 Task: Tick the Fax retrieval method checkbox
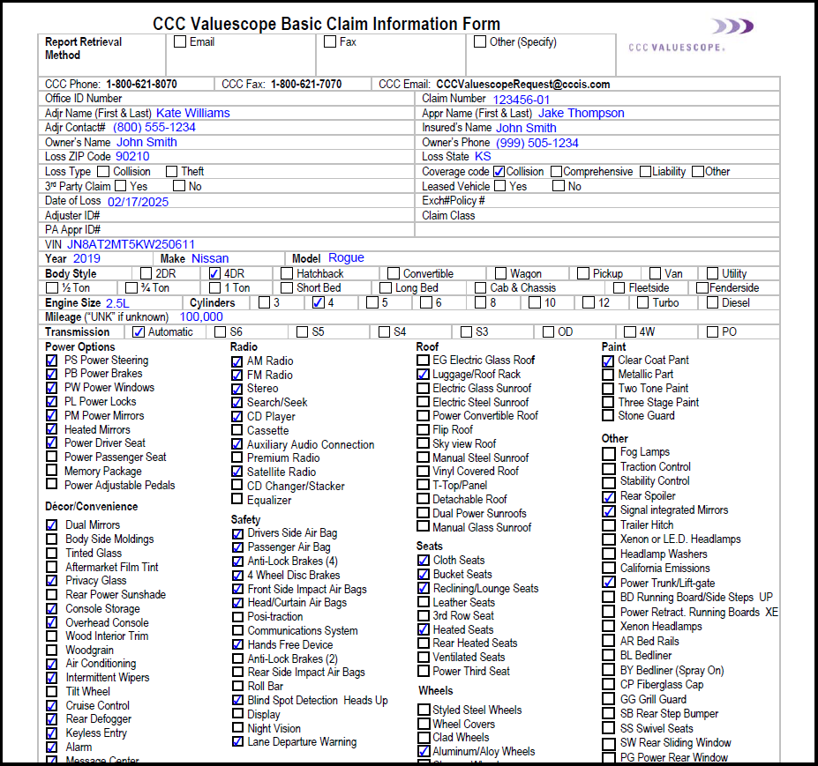tap(330, 41)
